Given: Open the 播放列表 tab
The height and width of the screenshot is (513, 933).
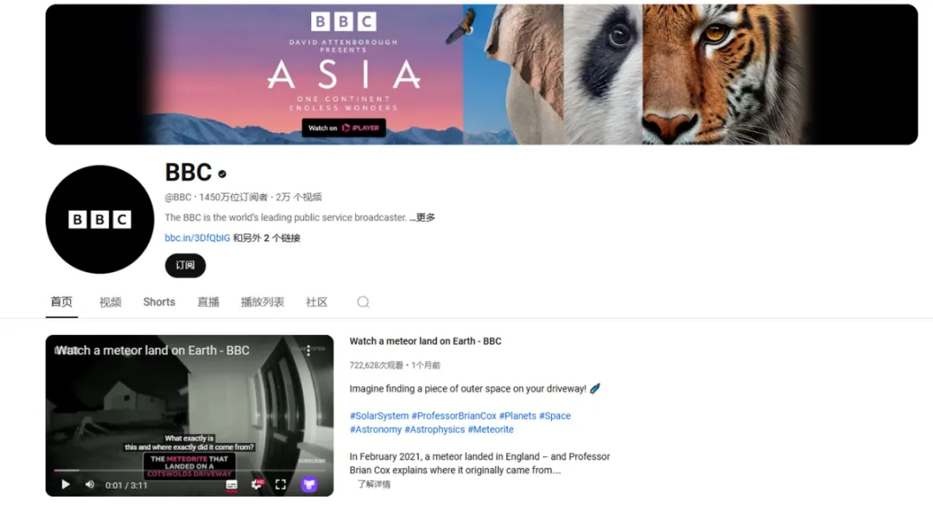Looking at the screenshot, I should (x=263, y=302).
